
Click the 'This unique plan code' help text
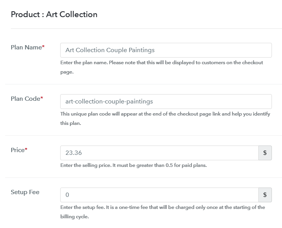tap(165, 119)
